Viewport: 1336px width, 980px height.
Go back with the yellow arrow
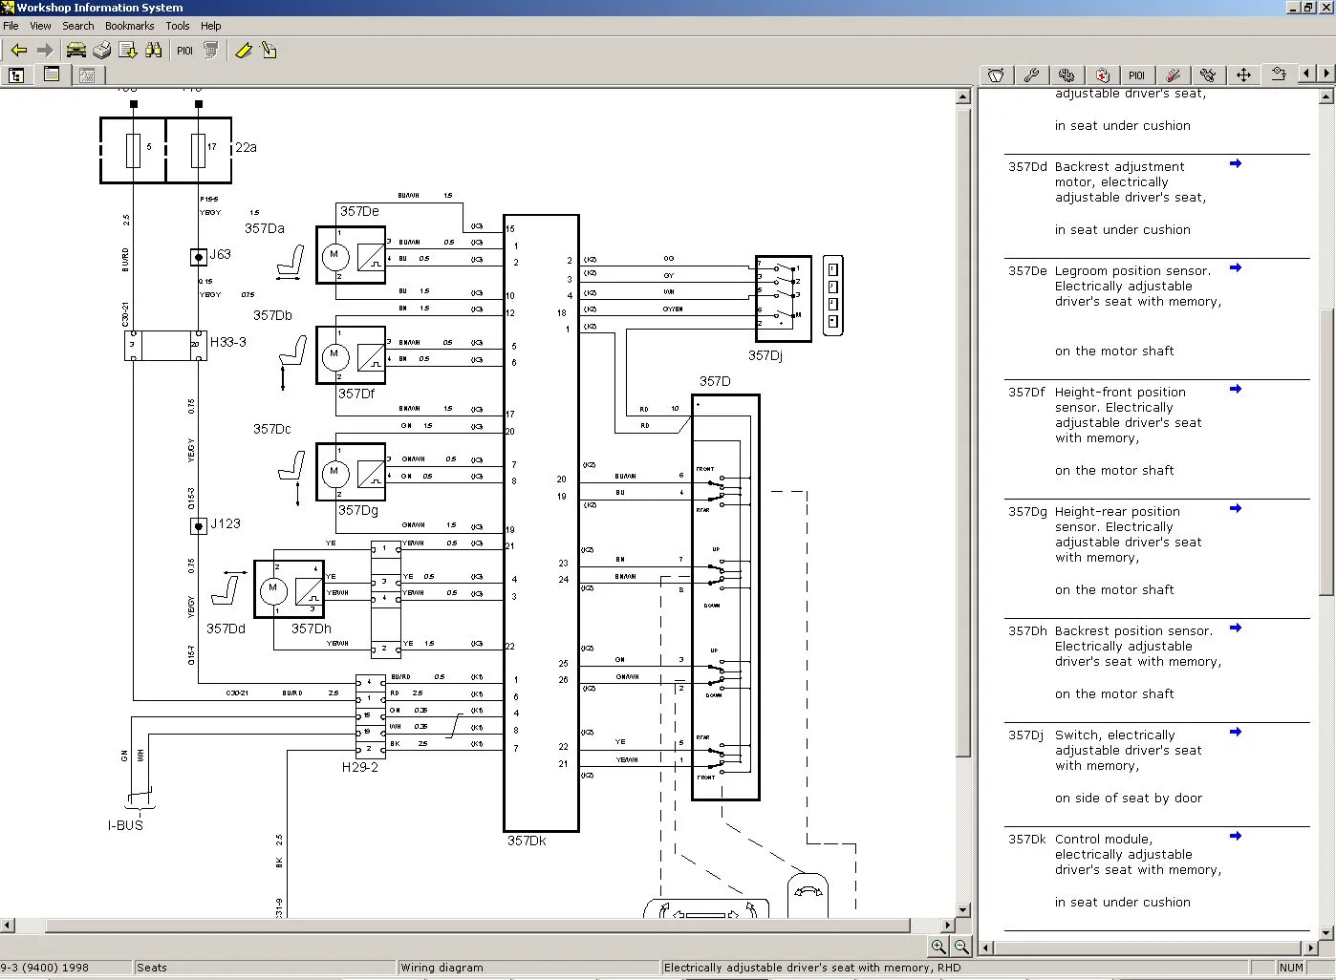click(x=18, y=51)
